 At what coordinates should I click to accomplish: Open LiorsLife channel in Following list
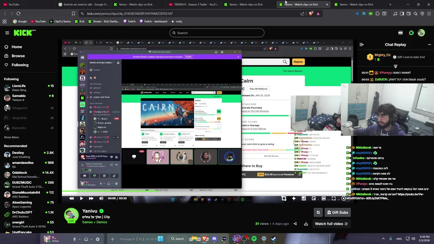(x=29, y=88)
